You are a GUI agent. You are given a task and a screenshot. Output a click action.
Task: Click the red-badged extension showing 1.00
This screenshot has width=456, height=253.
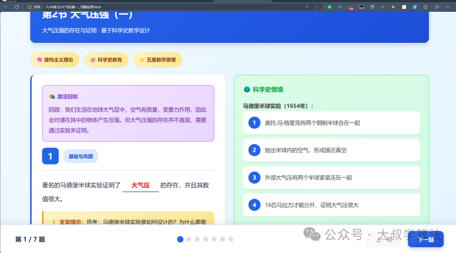[x=351, y=7]
